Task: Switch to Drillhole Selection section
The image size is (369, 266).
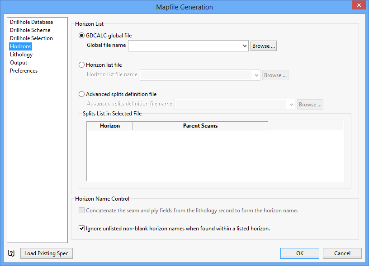Action: pos(31,38)
